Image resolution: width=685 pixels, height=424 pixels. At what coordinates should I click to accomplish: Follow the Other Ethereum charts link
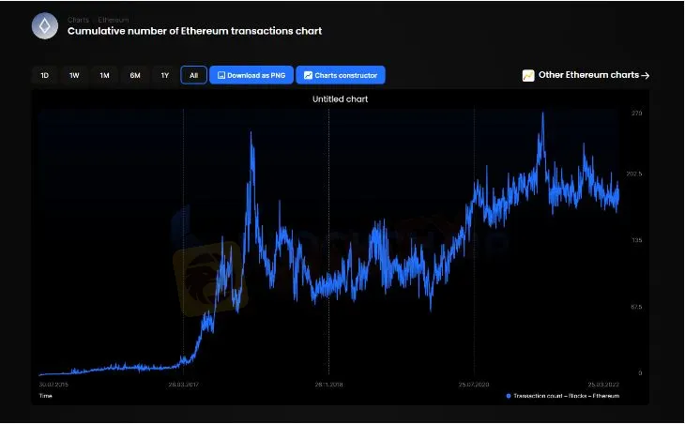[594, 75]
